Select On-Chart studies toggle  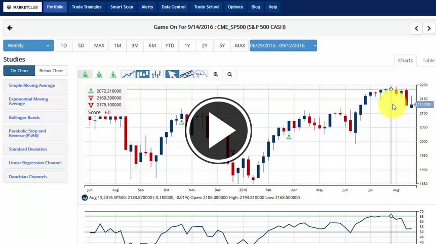click(19, 71)
